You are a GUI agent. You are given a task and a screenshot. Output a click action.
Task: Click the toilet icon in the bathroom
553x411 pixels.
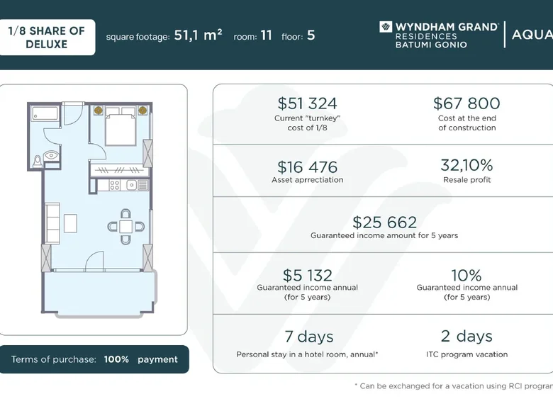[x=38, y=162]
